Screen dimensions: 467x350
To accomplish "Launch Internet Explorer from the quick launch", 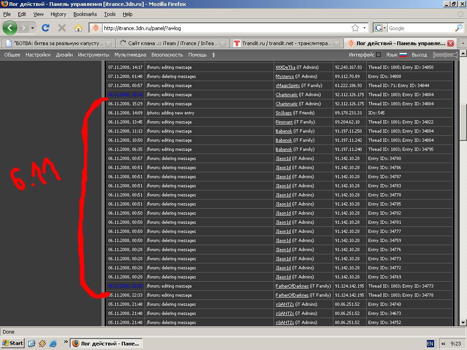I will [52, 343].
